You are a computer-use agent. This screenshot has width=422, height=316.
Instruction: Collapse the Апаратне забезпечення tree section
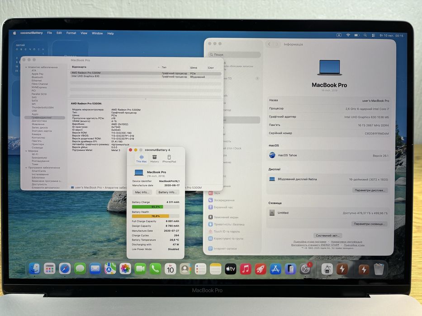pos(26,67)
